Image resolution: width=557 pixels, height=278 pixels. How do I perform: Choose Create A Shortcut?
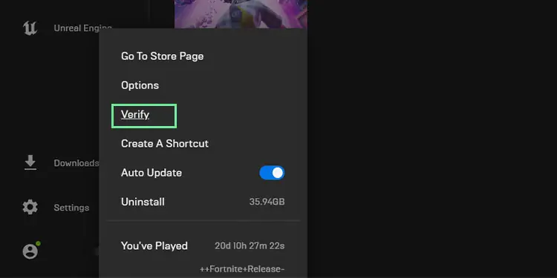165,144
